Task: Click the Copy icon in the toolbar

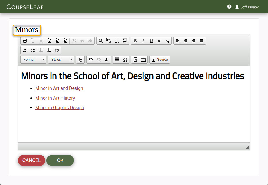Action: 33,41
